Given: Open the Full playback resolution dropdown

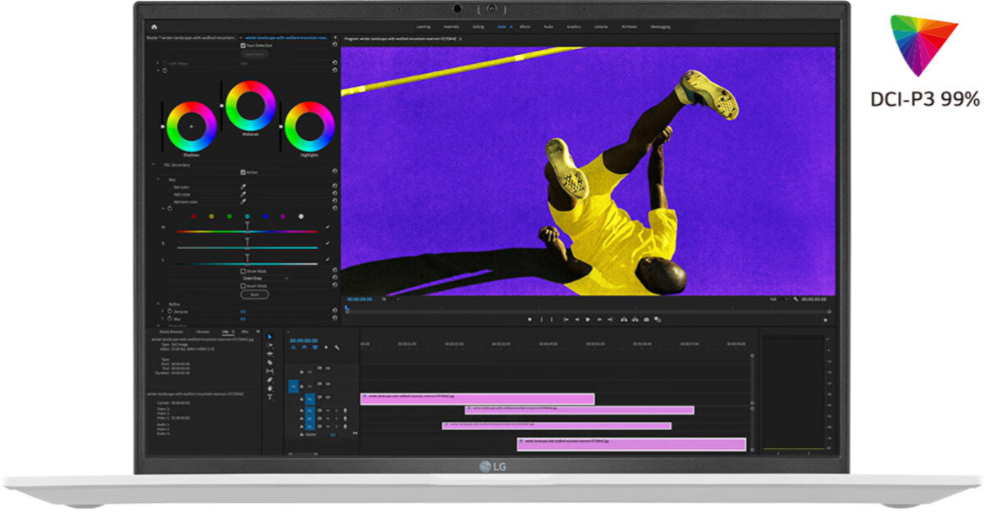Looking at the screenshot, I should [x=777, y=299].
